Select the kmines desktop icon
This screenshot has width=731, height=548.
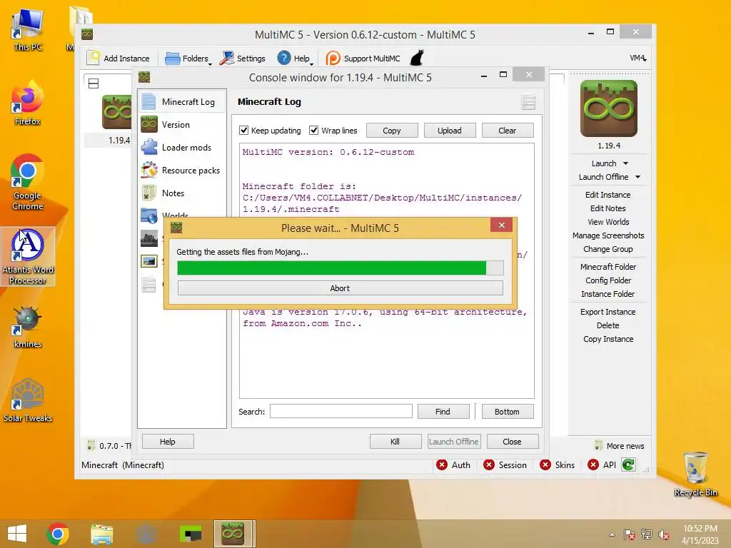(x=28, y=328)
